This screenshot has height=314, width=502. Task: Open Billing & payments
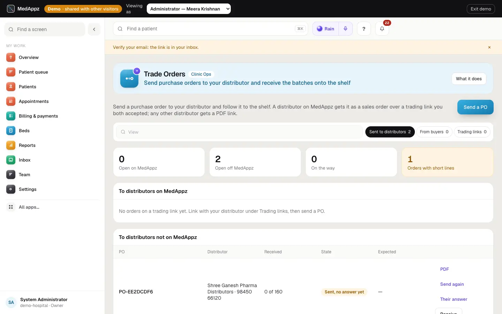[52, 116]
